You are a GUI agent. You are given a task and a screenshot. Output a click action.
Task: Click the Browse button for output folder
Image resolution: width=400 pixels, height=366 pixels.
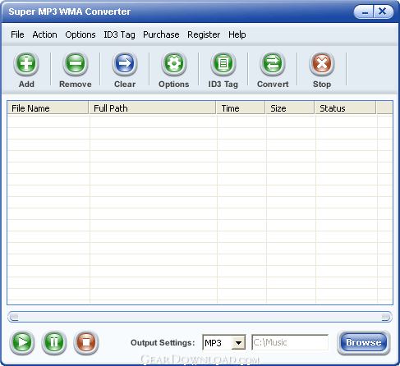click(364, 342)
